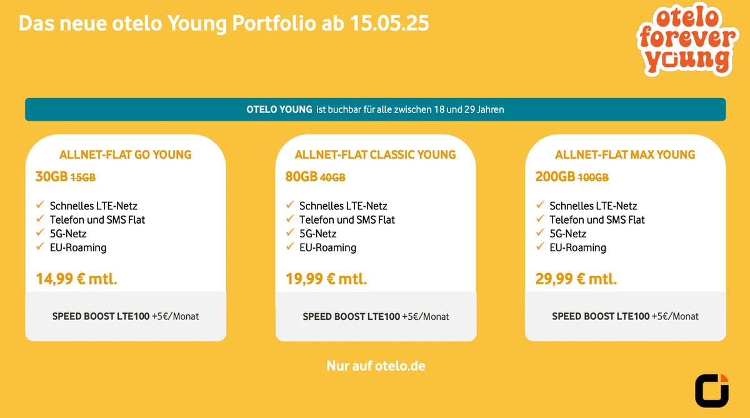
Task: Click the Allnet-Flat Max Young heading
Action: (x=625, y=154)
